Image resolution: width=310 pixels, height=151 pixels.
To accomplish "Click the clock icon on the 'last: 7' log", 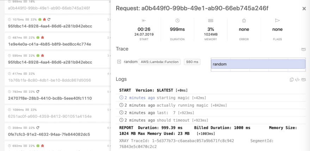I will point(121,113).
